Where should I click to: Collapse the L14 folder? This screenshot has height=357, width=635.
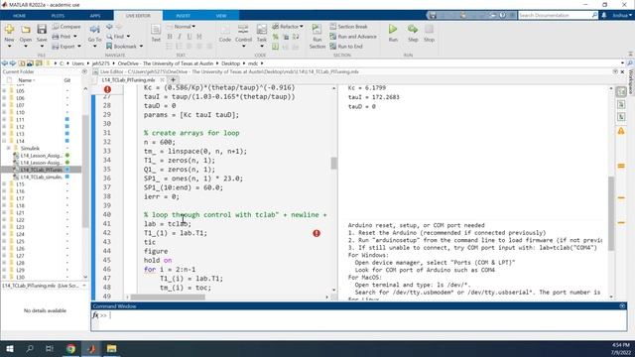click(x=4, y=141)
